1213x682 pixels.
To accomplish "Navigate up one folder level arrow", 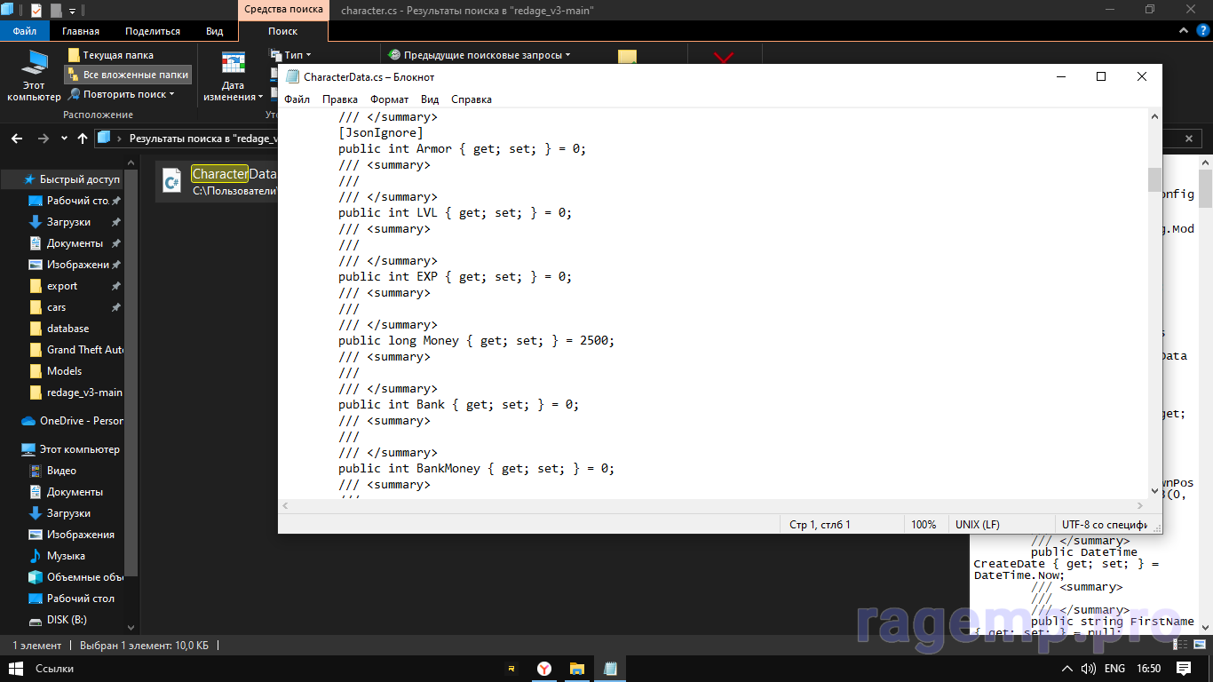I will point(83,139).
